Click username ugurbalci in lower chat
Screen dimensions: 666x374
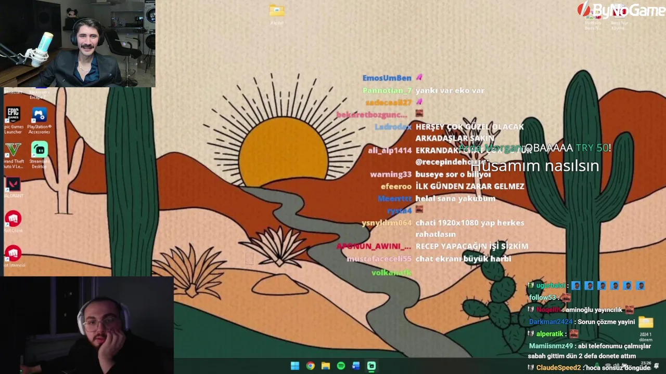550,286
